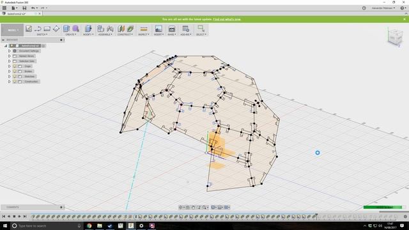Select the Pan hand tool in navigation bar
409x230 pixels.
[193, 207]
